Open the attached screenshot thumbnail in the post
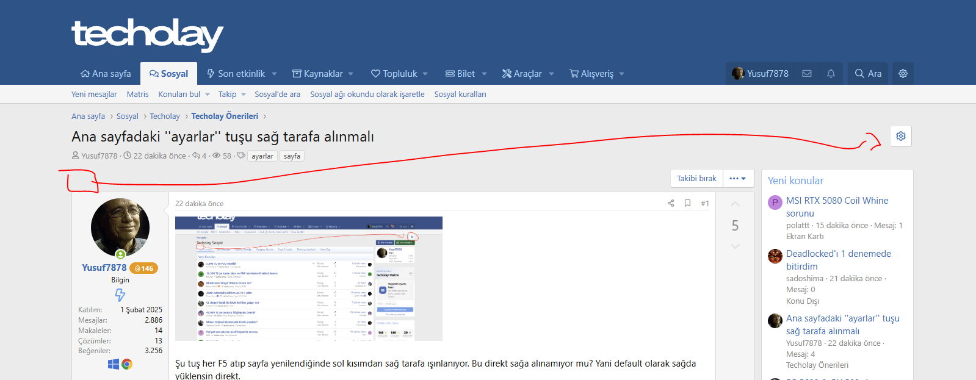 point(309,279)
